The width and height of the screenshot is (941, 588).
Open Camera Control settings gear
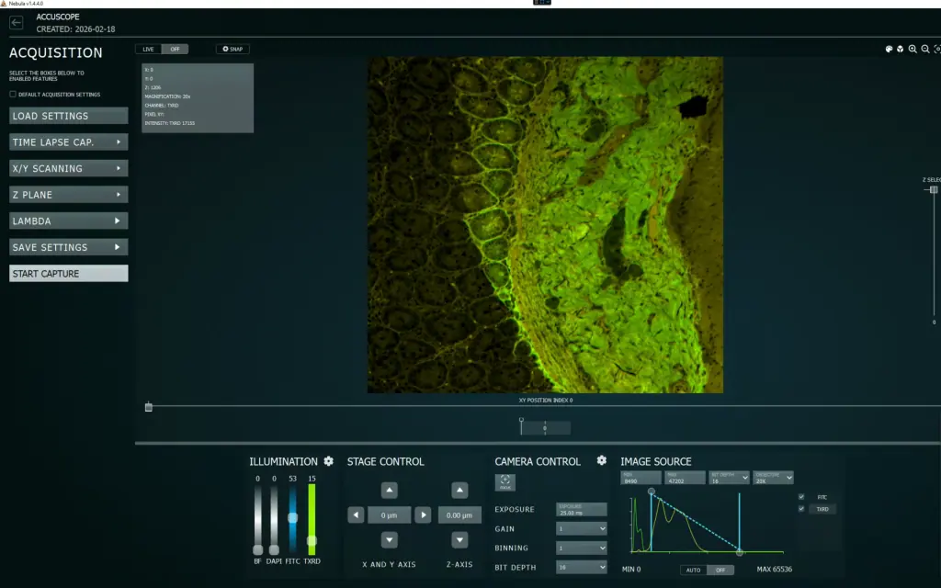601,460
